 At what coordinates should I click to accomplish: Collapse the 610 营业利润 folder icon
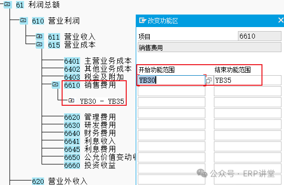(24, 21)
